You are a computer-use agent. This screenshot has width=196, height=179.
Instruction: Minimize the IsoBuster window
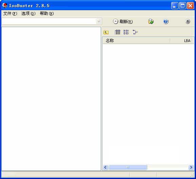click(x=175, y=6)
